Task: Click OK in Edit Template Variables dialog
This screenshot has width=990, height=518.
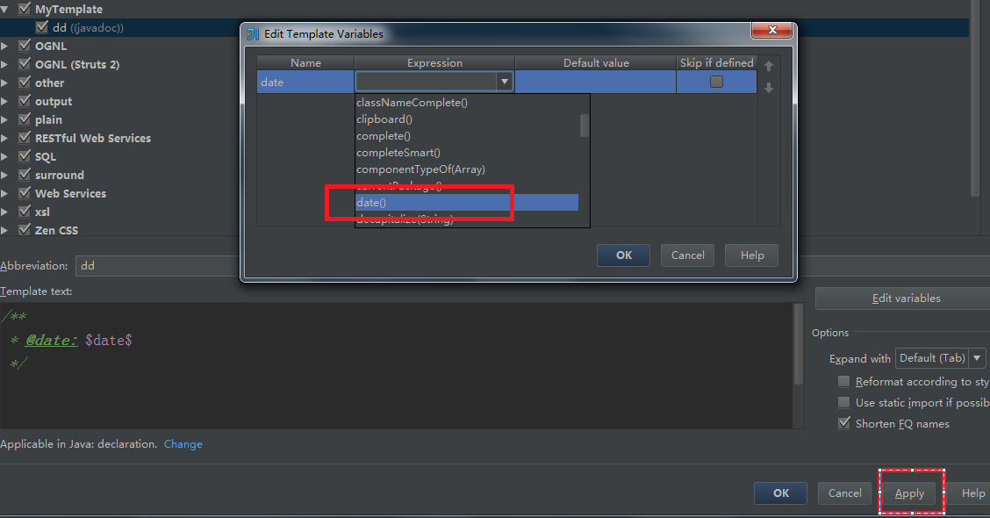Action: 623,255
